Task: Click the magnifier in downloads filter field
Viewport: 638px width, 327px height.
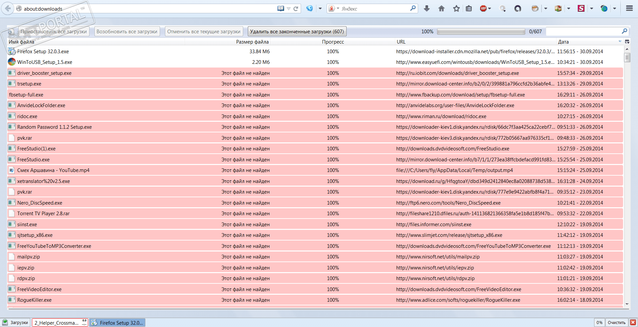Action: (624, 31)
